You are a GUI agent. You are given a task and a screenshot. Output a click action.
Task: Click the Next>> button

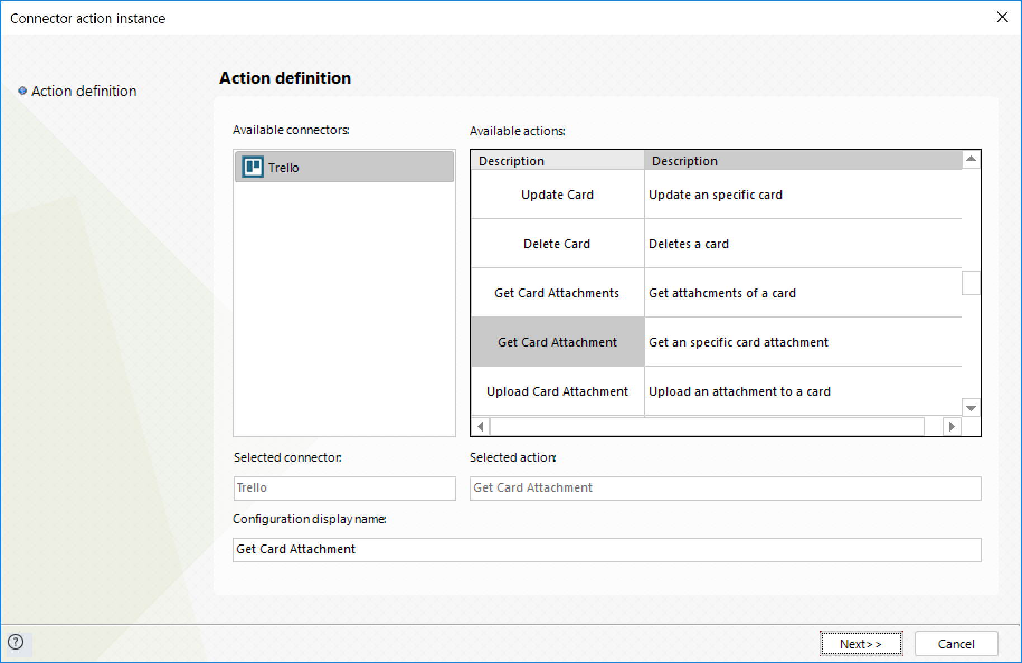click(x=861, y=643)
